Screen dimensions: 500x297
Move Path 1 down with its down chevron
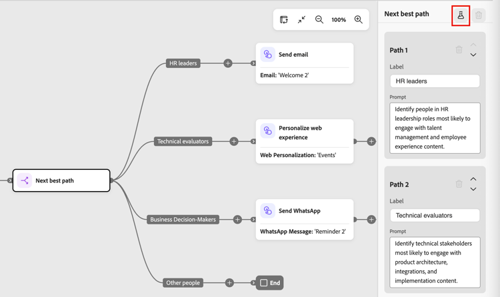point(473,55)
